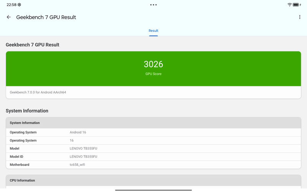Image resolution: width=307 pixels, height=192 pixels.
Task: Tap the System Information table header
Action: [153, 123]
